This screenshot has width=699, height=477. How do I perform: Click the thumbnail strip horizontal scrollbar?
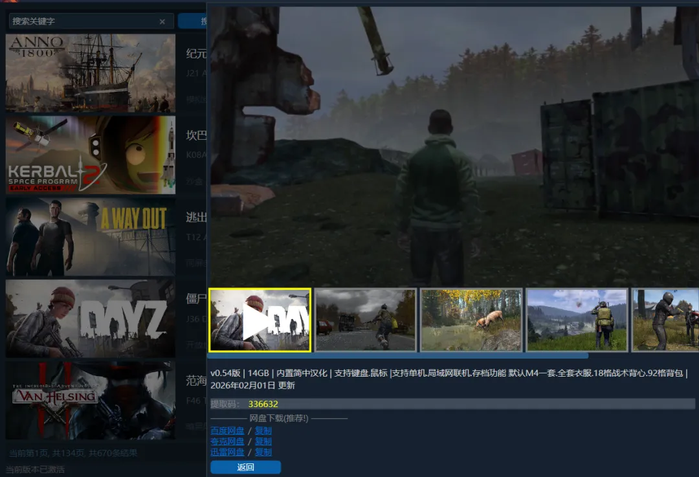(x=398, y=356)
